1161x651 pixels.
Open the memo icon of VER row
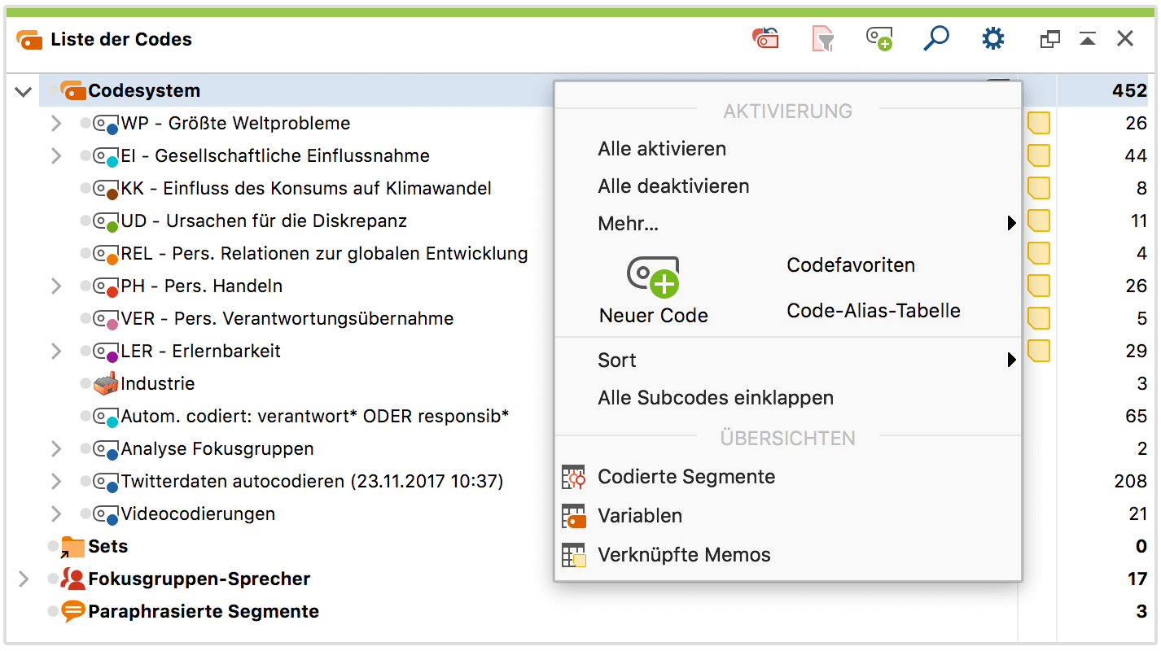click(x=1039, y=318)
